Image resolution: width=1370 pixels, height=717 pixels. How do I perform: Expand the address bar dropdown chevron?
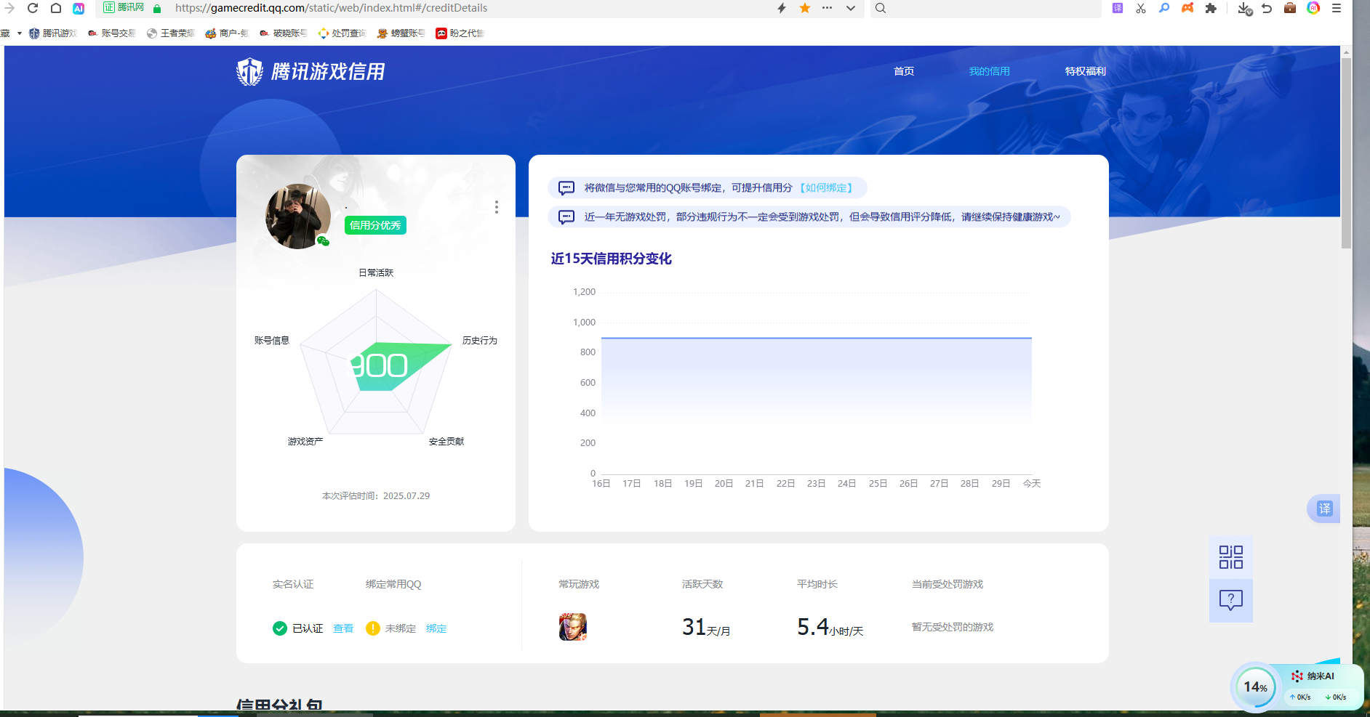851,8
